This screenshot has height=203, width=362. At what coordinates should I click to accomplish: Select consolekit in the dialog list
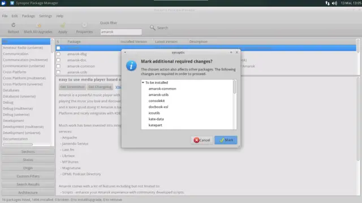(x=157, y=101)
